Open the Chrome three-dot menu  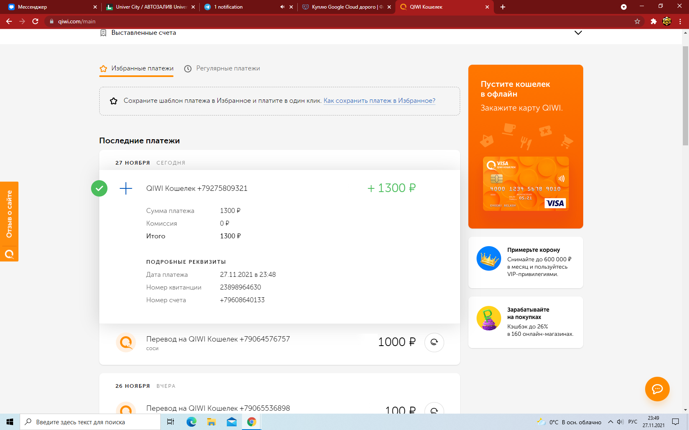click(680, 21)
